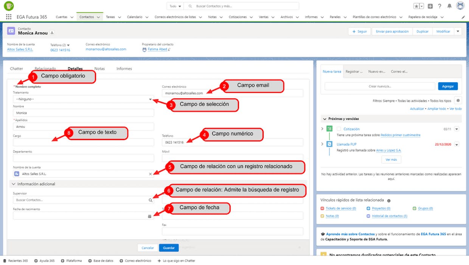The width and height of the screenshot is (469, 265).
Task: Click the Ver más button
Action: click(391, 160)
